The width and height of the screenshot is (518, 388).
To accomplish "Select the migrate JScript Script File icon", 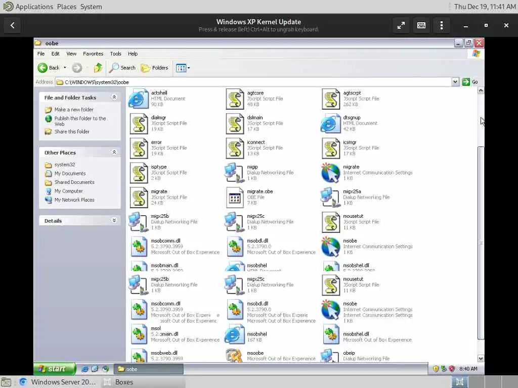I will (x=139, y=198).
